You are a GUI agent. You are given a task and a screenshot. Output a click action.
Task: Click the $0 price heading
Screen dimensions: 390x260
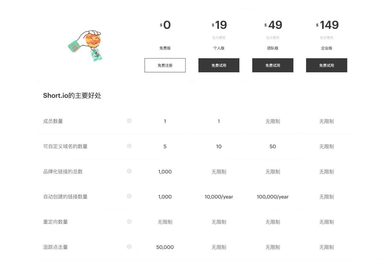click(x=165, y=25)
